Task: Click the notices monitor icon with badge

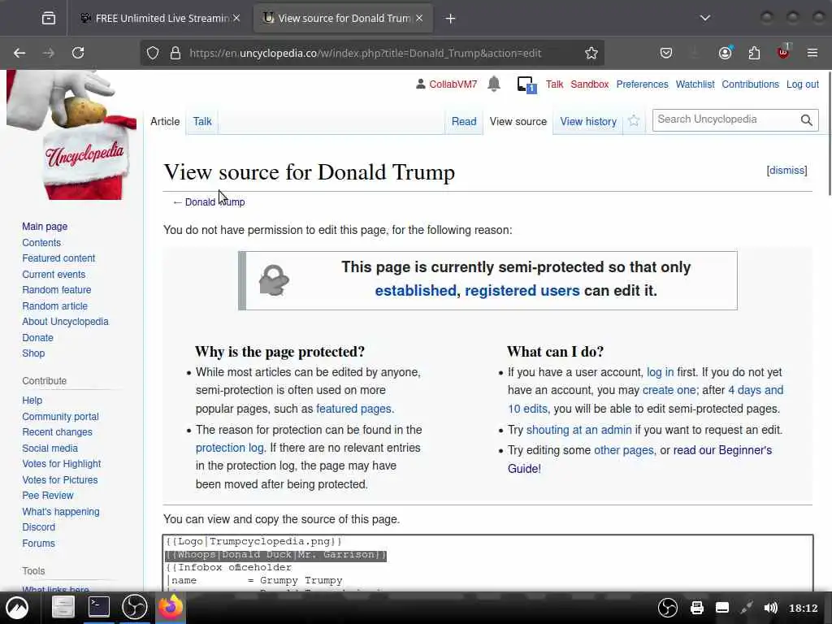Action: point(526,84)
